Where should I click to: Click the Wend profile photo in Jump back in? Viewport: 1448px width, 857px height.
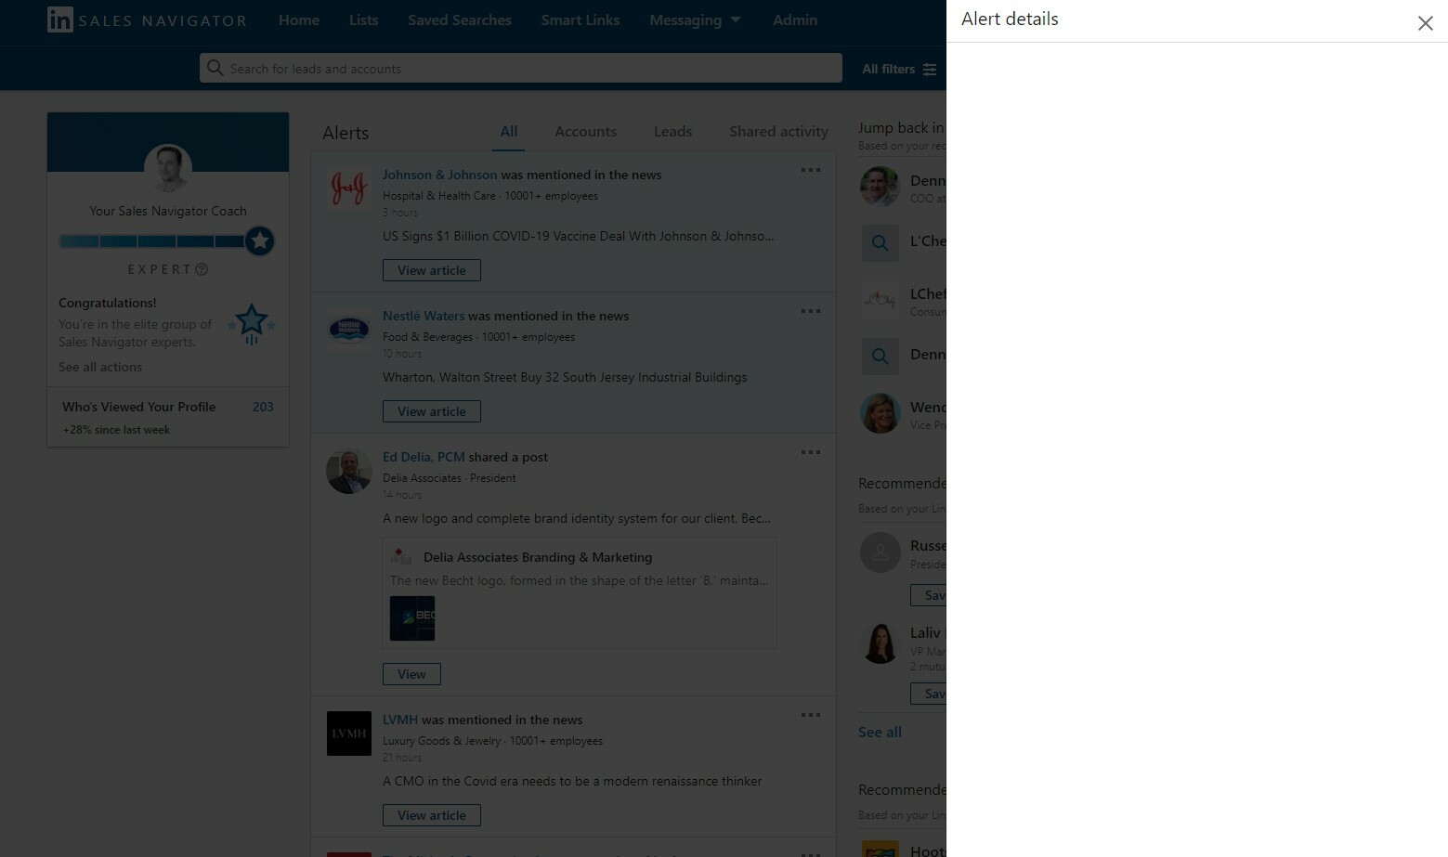click(x=880, y=413)
